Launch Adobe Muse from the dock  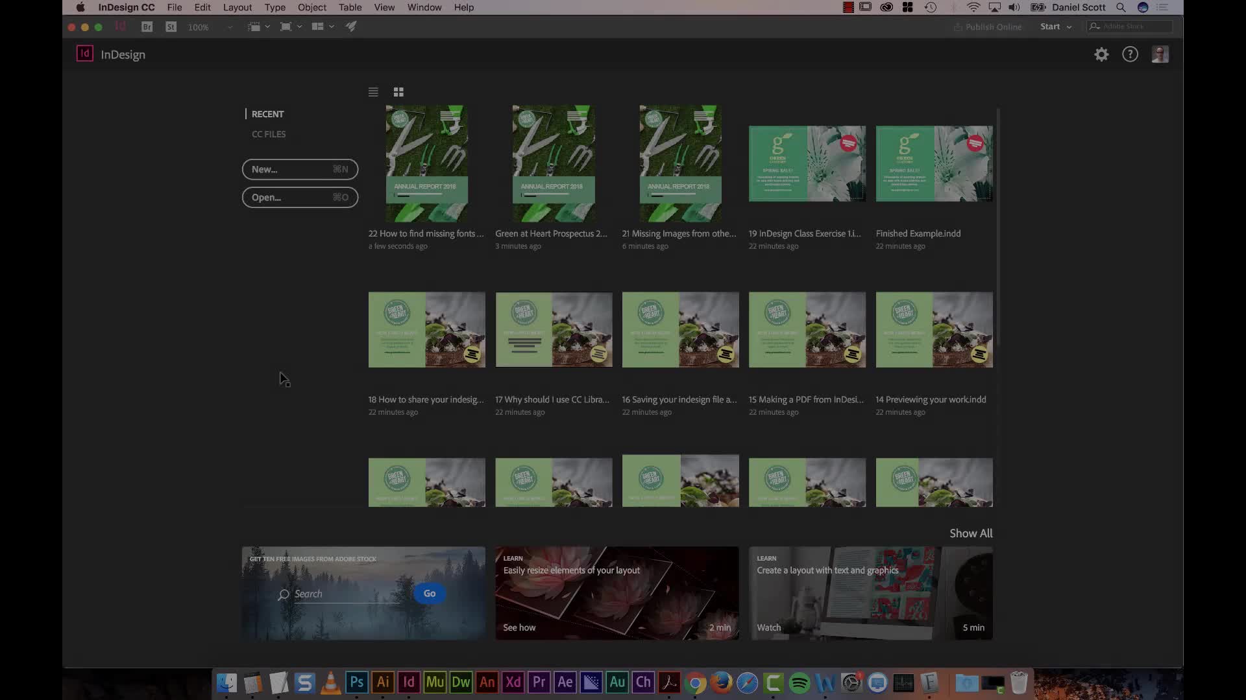435,682
